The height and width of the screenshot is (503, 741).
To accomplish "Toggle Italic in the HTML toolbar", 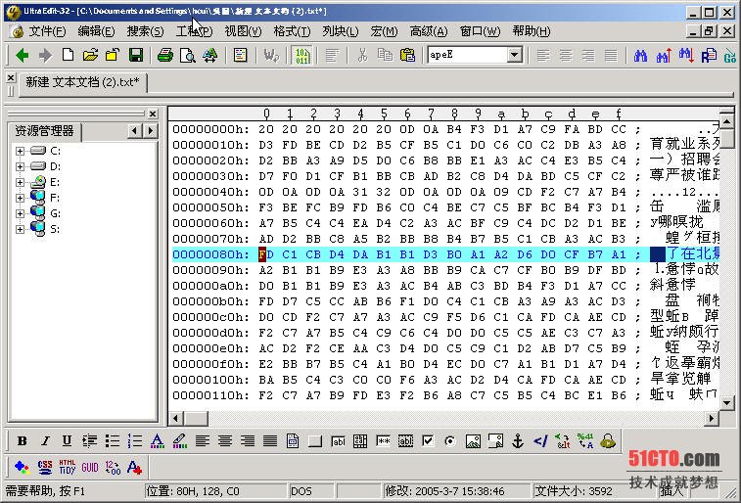I will [x=44, y=441].
